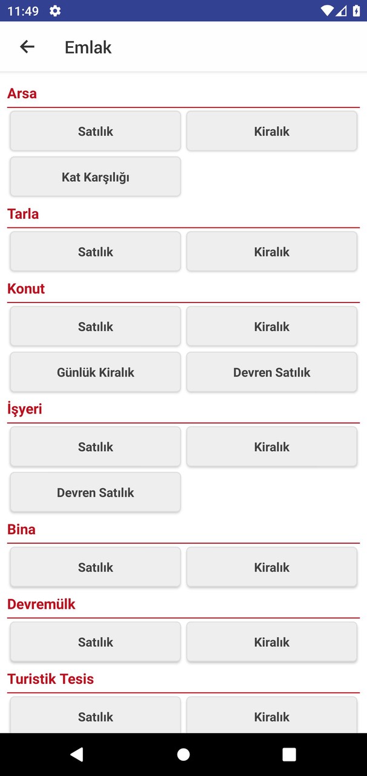Tap the Konut section header
The height and width of the screenshot is (776, 367).
pos(26,289)
